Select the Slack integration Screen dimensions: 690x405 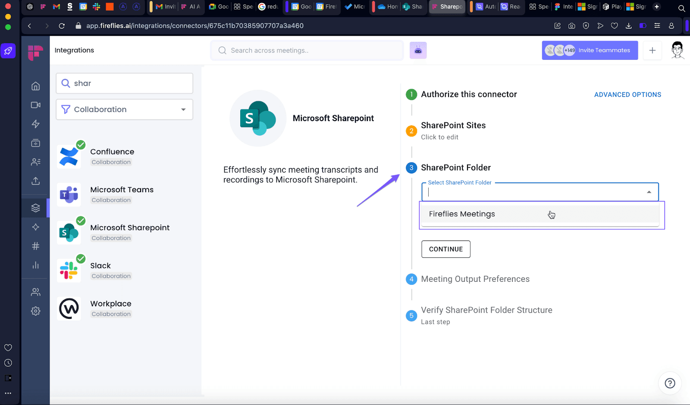[100, 270]
